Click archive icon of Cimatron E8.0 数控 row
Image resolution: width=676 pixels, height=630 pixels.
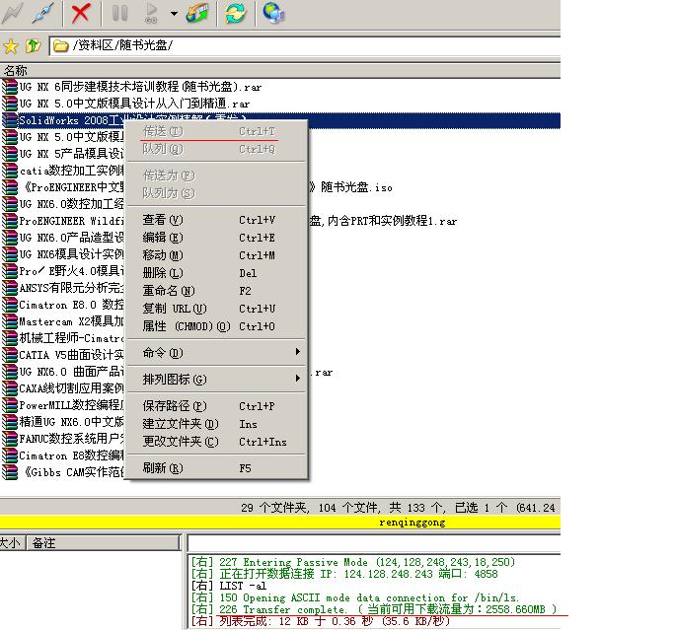click(10, 305)
